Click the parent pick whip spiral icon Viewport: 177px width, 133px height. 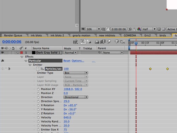coord(99,52)
